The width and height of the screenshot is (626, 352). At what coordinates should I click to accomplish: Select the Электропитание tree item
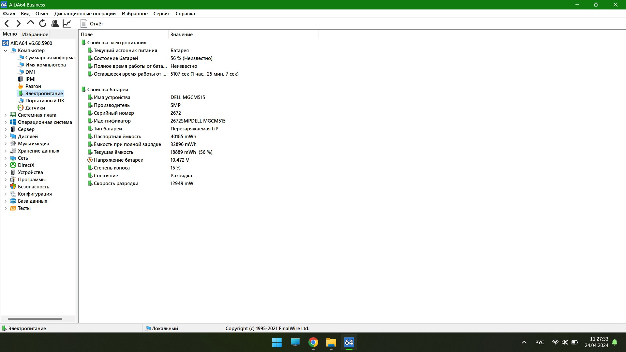pos(40,94)
